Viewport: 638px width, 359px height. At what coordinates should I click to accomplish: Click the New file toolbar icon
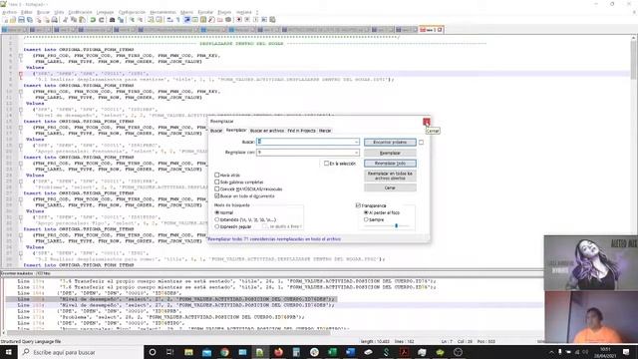[5, 20]
